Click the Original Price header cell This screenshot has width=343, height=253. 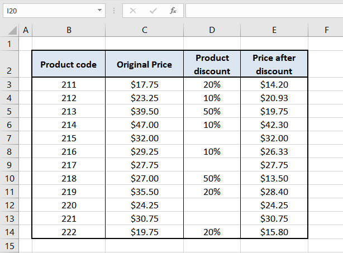click(144, 64)
